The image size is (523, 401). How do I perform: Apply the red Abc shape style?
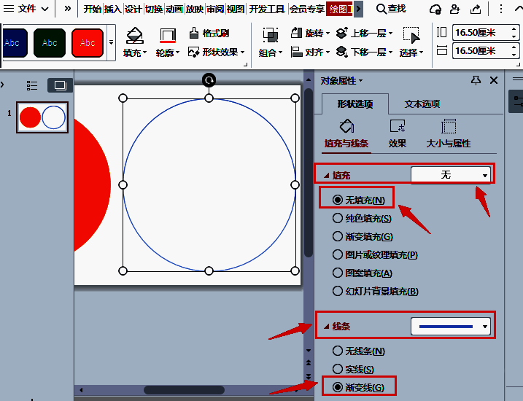tap(88, 43)
